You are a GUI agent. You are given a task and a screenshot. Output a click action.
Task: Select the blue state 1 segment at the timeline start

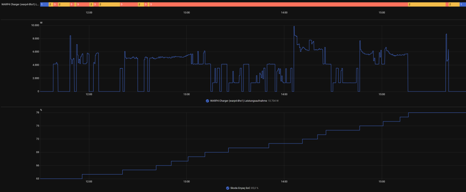pos(44,4)
